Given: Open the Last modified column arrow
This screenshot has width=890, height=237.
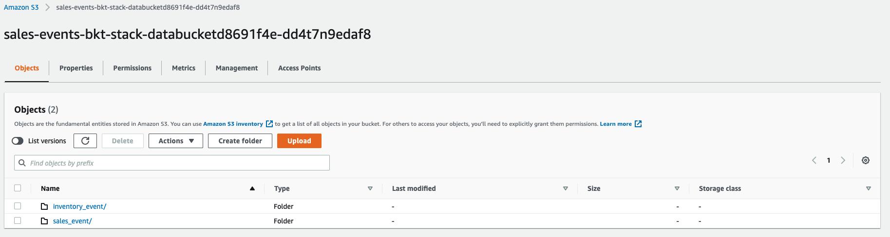Looking at the screenshot, I should pyautogui.click(x=566, y=188).
